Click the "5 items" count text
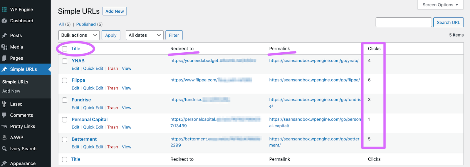The height and width of the screenshot is (167, 470). (456, 35)
